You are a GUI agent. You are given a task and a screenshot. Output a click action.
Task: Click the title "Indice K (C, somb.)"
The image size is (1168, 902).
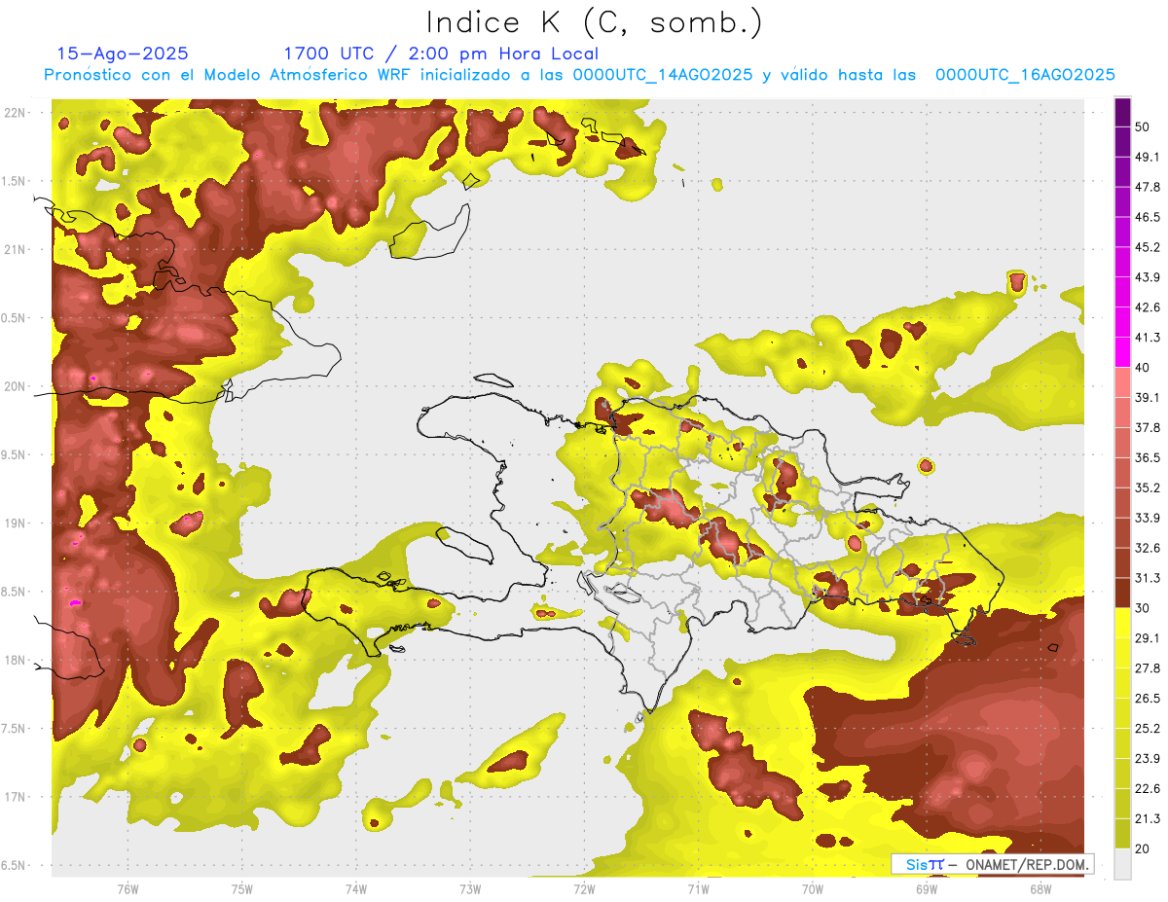(x=594, y=23)
